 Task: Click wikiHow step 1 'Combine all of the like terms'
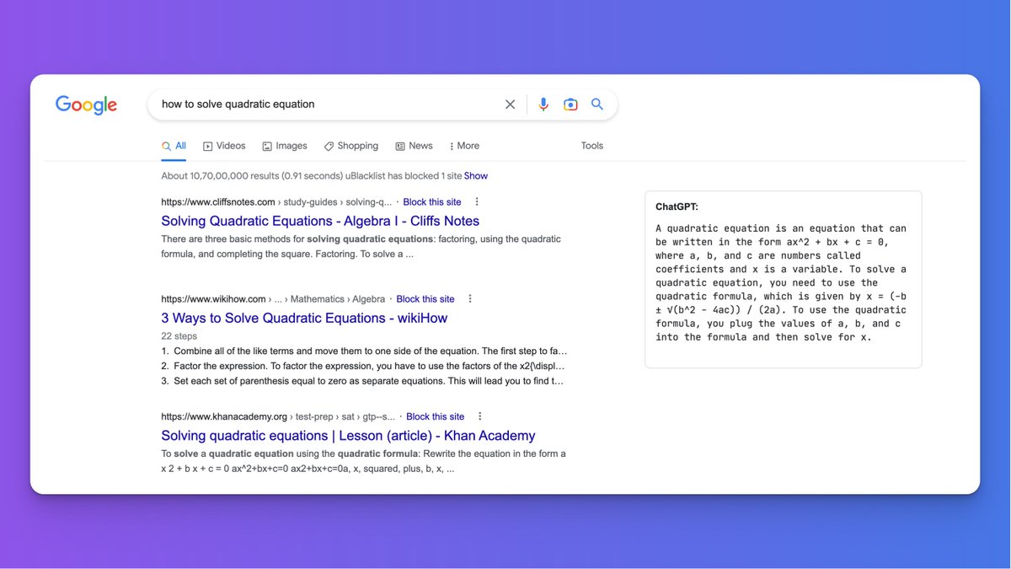coord(365,351)
